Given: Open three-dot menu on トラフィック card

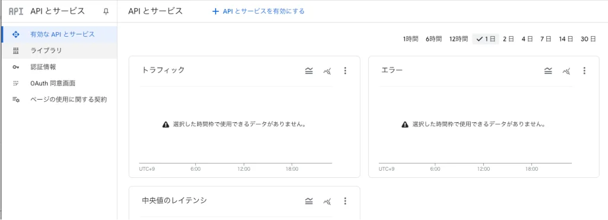Looking at the screenshot, I should (345, 71).
